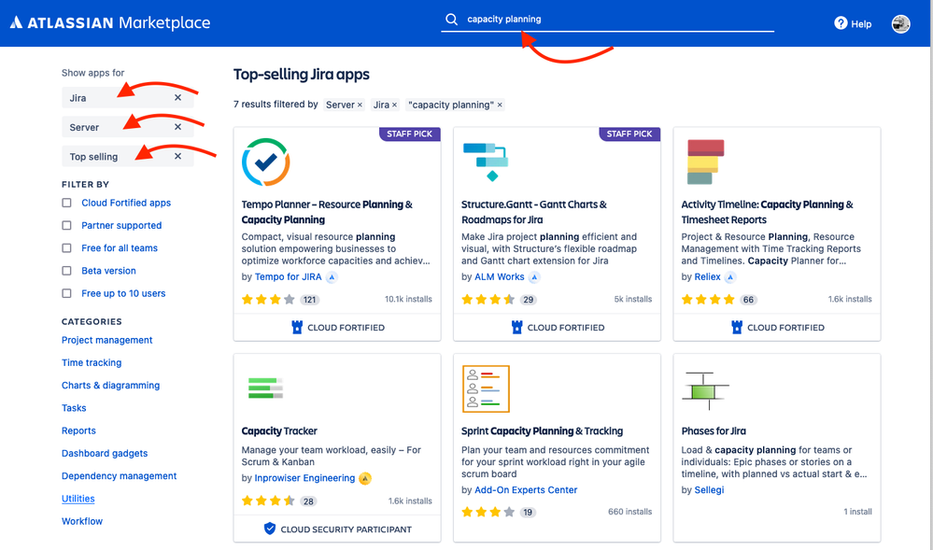The height and width of the screenshot is (550, 933).
Task: Open the Top selling sort selector
Action: [x=127, y=156]
